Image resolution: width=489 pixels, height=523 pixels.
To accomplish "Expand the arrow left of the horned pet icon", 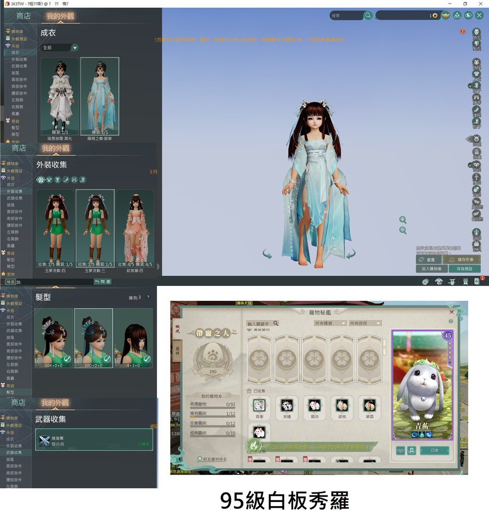I will coord(469,139).
